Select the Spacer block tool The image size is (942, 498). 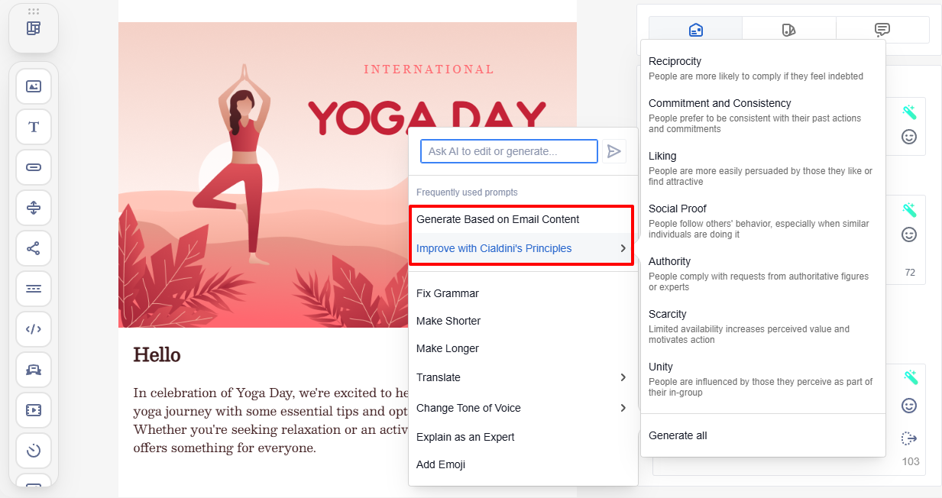pos(34,208)
